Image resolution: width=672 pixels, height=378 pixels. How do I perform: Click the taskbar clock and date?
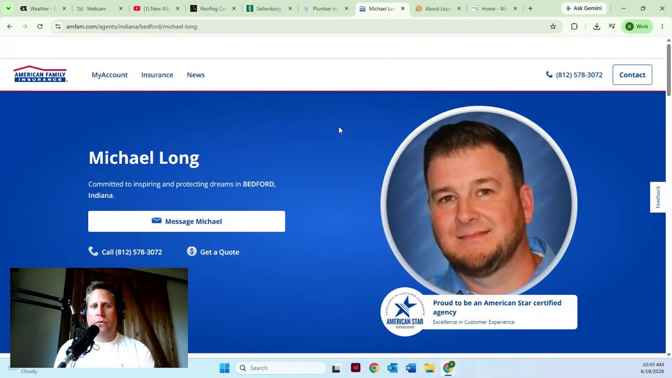652,368
